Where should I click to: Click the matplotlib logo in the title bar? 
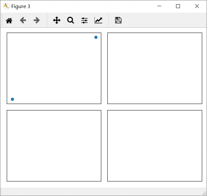pos(6,6)
